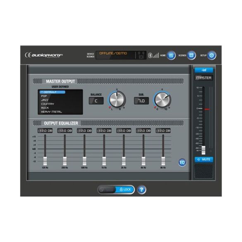Screen dimensions: 242x242
Task: Click the Master Output heading
Action: click(60, 81)
